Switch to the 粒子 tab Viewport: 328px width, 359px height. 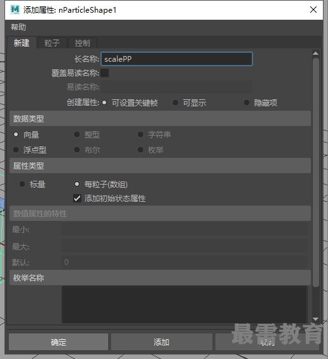click(x=52, y=43)
